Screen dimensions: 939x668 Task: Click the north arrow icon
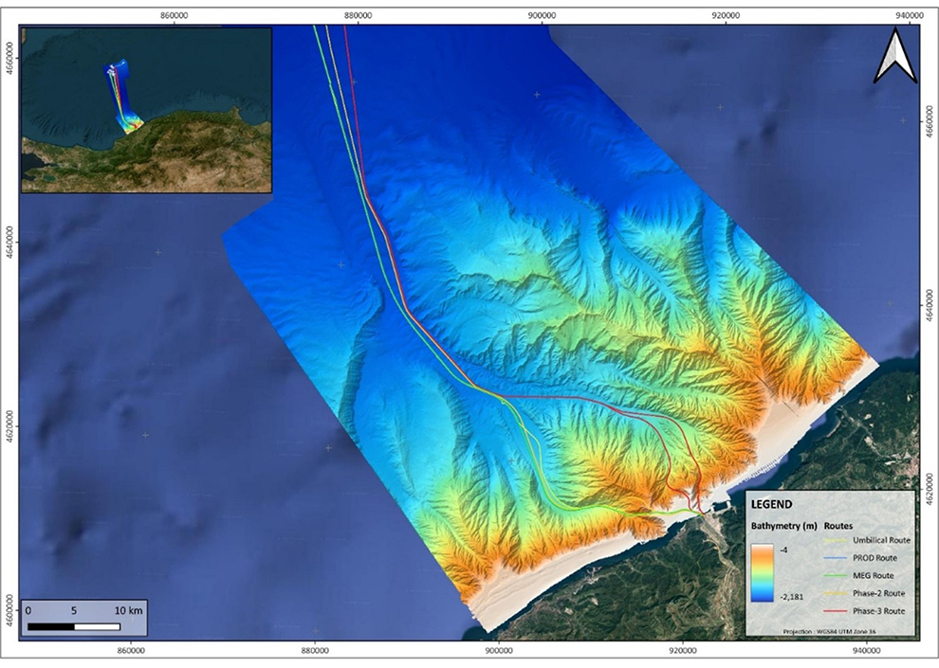(x=894, y=57)
